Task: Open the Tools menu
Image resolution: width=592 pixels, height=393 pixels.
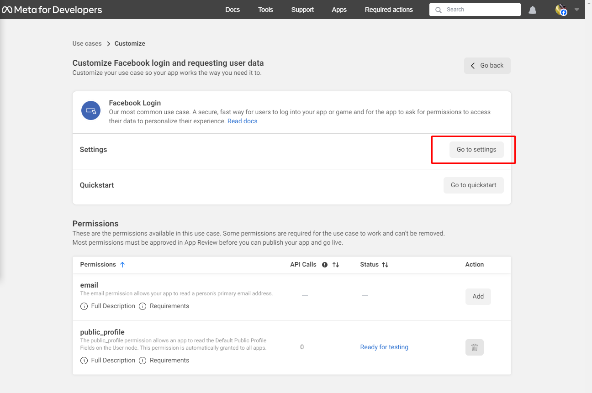Action: point(265,10)
